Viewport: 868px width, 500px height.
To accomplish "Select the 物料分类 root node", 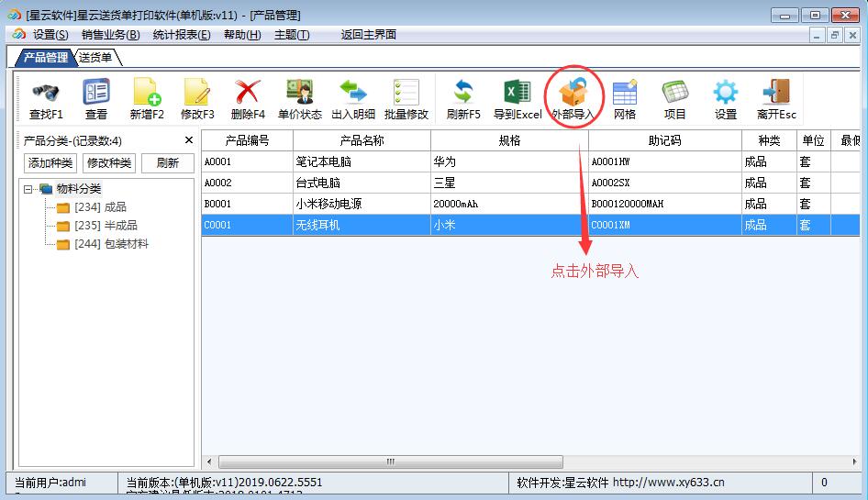I will 79,189.
